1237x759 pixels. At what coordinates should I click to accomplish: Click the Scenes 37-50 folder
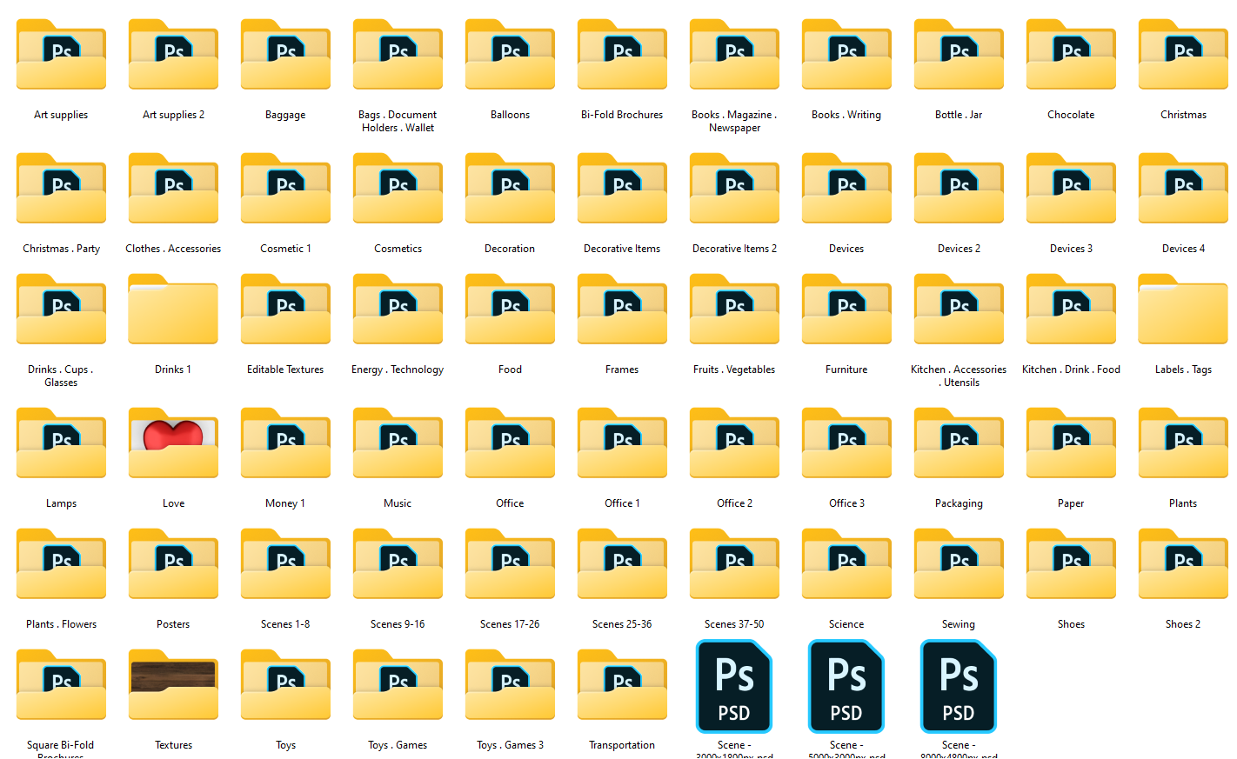(734, 564)
